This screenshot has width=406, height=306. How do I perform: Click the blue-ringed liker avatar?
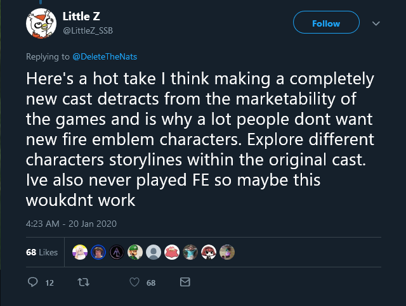[x=98, y=252]
